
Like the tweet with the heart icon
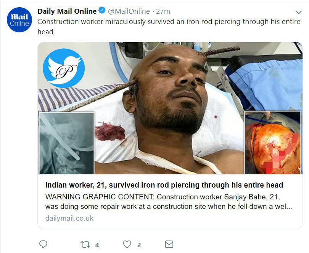(x=127, y=244)
